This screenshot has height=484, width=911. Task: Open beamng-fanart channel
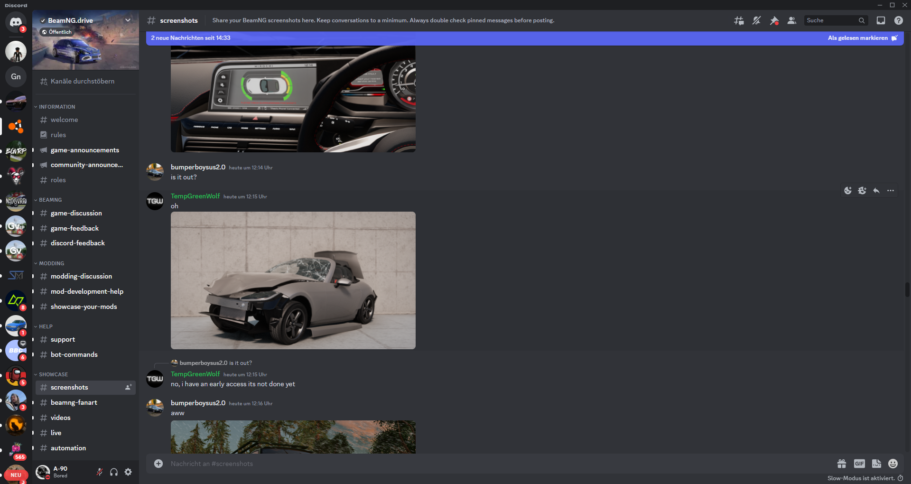pyautogui.click(x=85, y=402)
